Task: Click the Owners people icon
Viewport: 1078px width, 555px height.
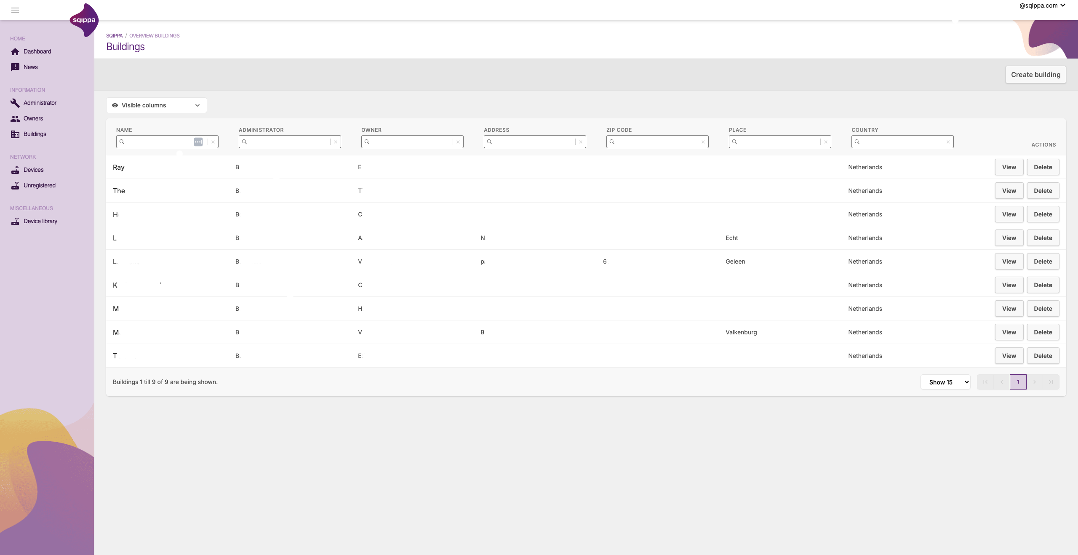Action: pyautogui.click(x=15, y=119)
